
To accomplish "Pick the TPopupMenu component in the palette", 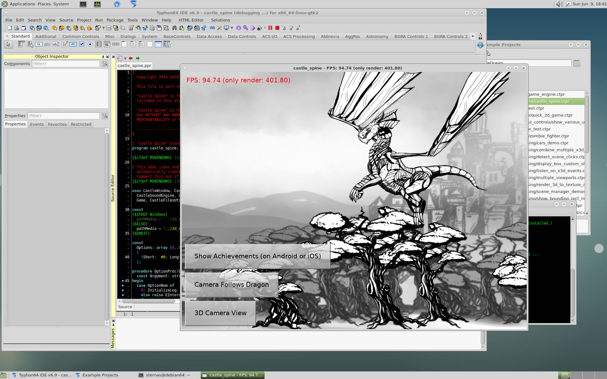I will (30, 44).
